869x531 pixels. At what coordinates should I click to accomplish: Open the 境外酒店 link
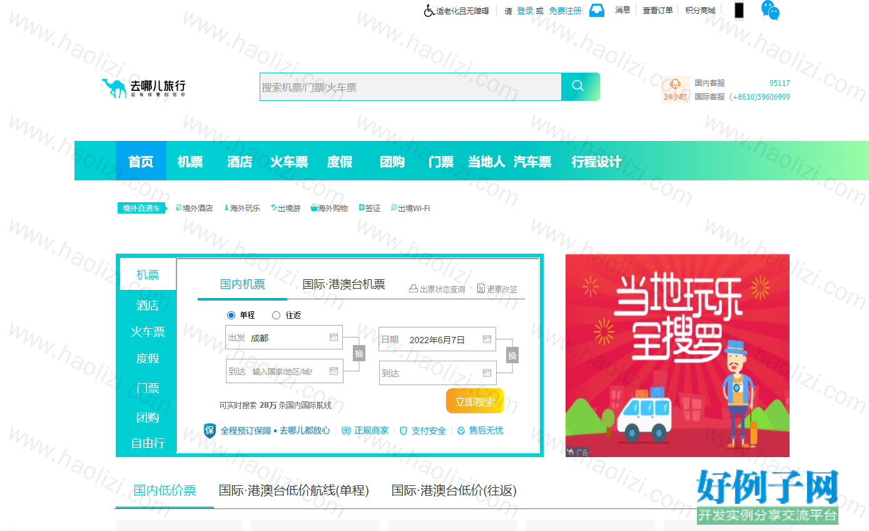[x=195, y=208]
